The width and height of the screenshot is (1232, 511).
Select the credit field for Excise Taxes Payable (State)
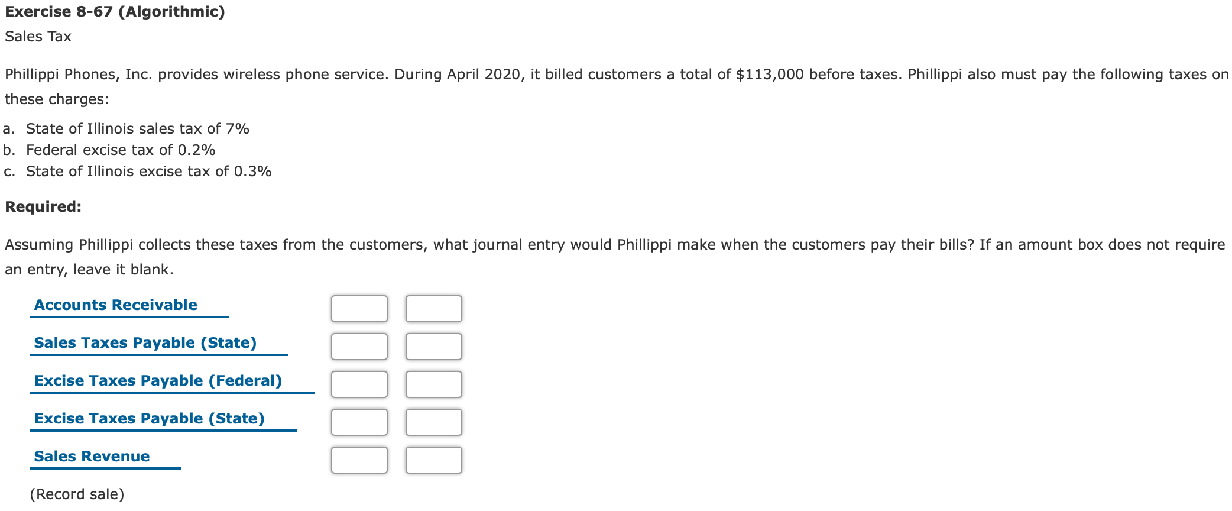coord(433,422)
